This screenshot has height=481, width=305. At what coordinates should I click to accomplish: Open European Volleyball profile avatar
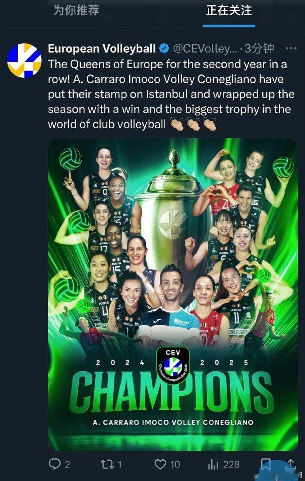coord(24,61)
